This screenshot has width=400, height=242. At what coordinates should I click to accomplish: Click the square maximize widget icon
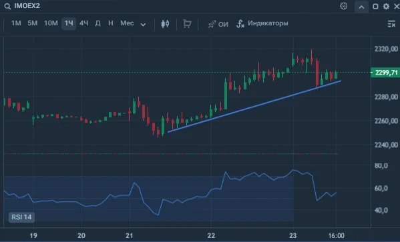[375, 7]
